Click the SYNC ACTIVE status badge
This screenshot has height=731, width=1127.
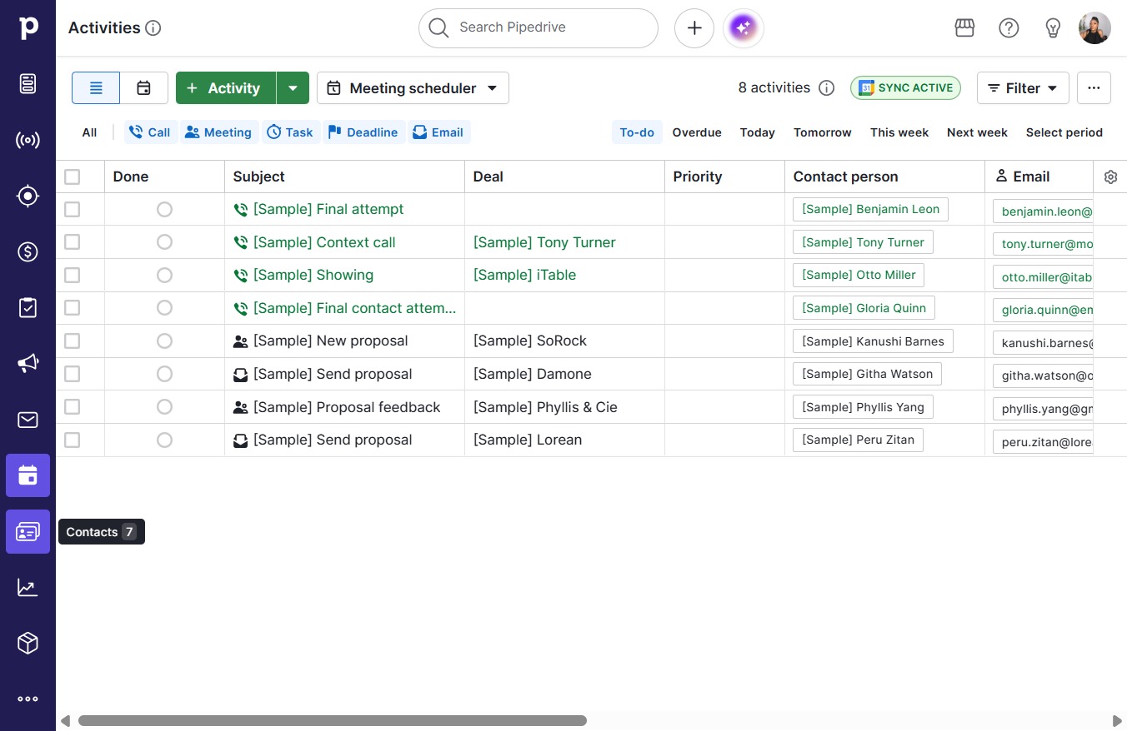click(905, 88)
